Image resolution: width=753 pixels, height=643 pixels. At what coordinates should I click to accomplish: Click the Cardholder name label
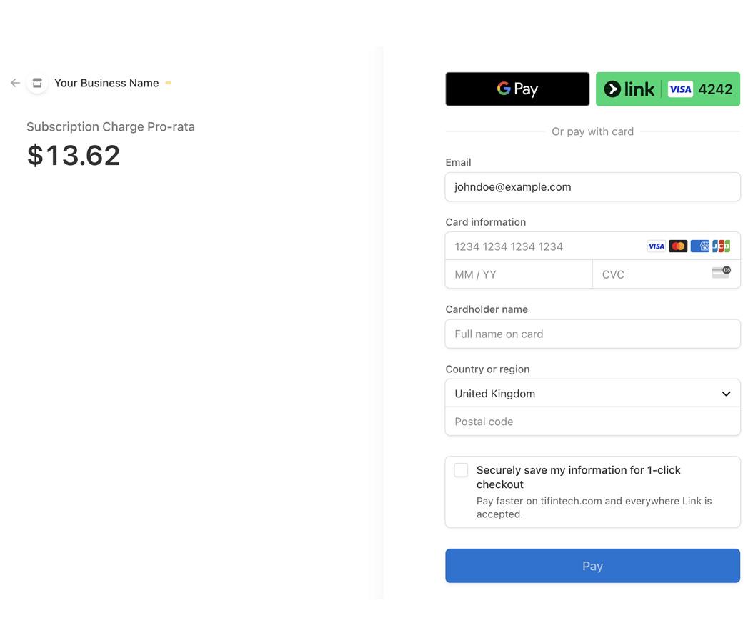[x=487, y=309]
